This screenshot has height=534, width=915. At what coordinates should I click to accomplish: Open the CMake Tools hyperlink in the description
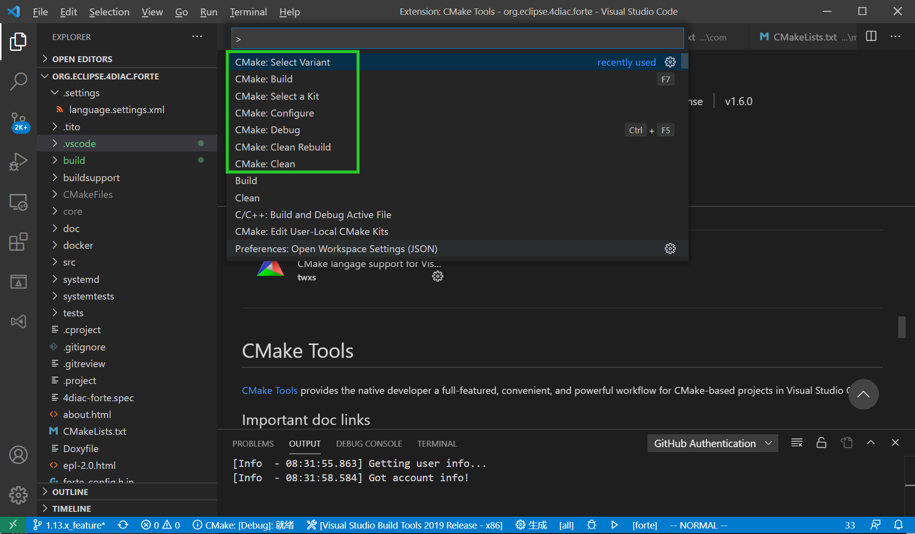(269, 390)
